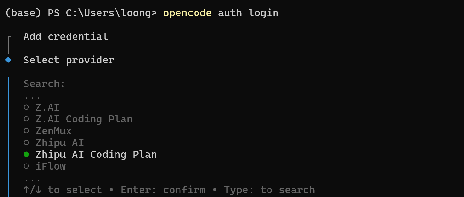Select the Z.AI provider option
The height and width of the screenshot is (197, 464).
(x=48, y=107)
